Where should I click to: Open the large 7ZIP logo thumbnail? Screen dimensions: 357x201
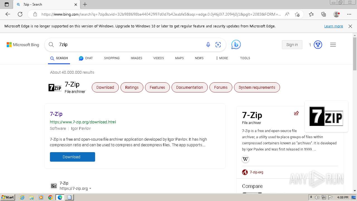(x=326, y=116)
